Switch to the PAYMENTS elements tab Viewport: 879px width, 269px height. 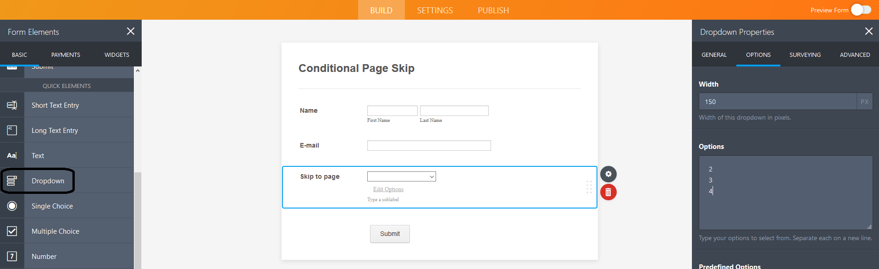pos(66,55)
